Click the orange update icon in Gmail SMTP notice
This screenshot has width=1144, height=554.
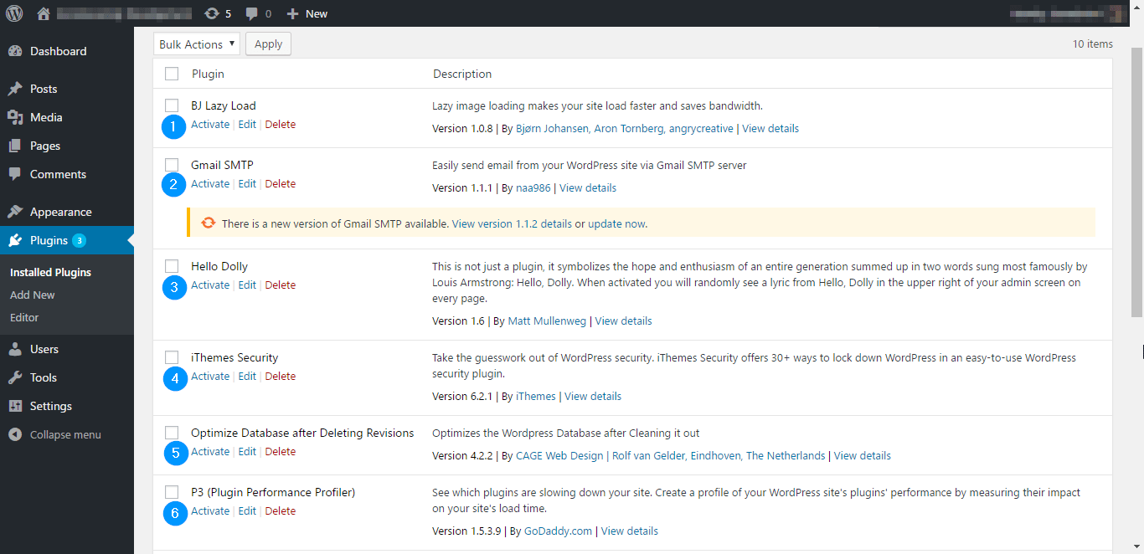coord(209,223)
